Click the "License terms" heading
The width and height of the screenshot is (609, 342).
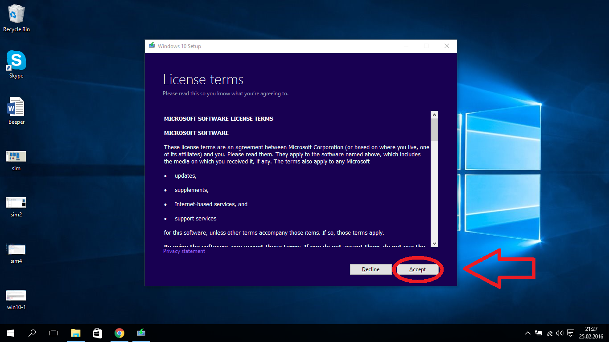(203, 80)
